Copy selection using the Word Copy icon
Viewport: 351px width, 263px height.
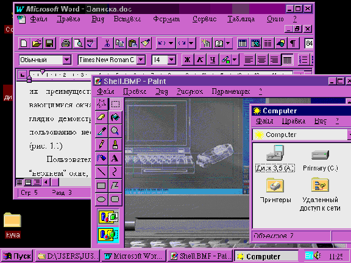point(120,43)
